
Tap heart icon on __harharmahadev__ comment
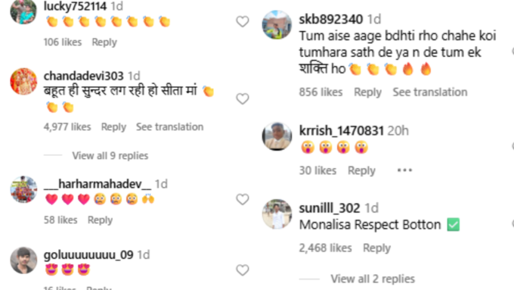click(x=242, y=199)
